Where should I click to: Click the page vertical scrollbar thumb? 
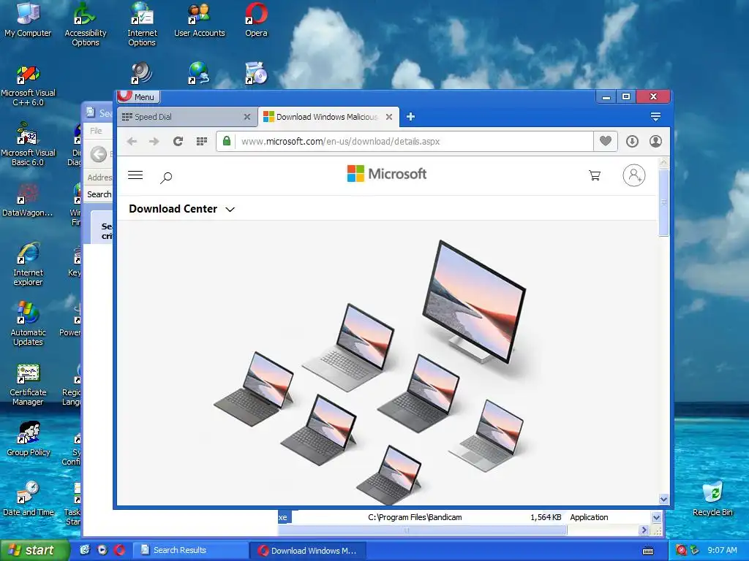point(663,202)
